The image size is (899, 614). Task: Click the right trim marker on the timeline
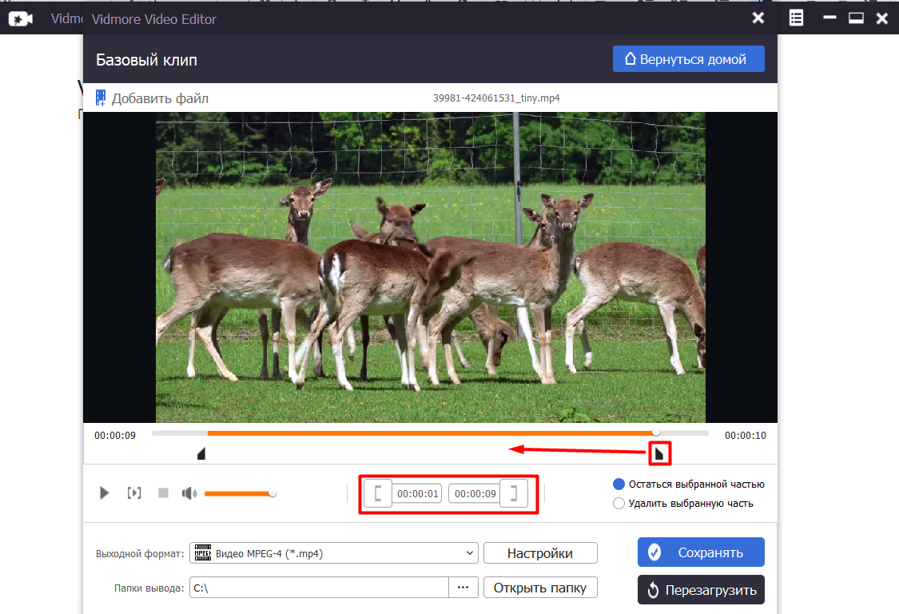pos(659,454)
